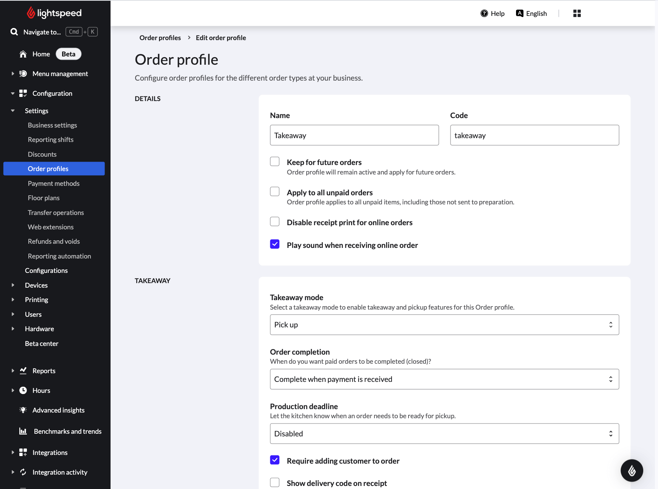
Task: Click the Lightspeed flame logo
Action: coord(31,13)
